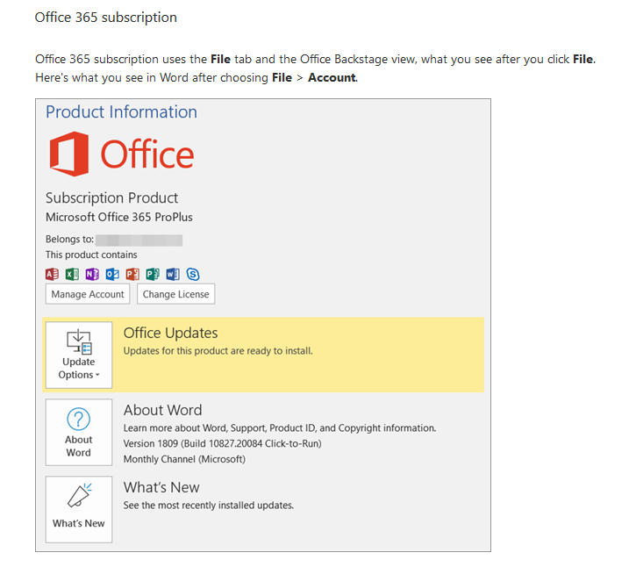The image size is (636, 567).
Task: Click 'Learn more about Word, Support' description
Action: 280,428
